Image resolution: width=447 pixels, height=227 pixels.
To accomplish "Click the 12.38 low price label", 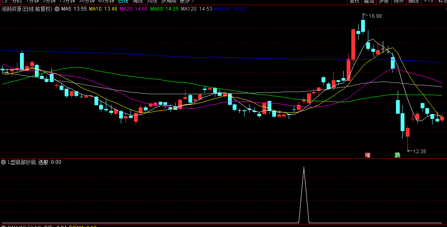I will point(420,151).
